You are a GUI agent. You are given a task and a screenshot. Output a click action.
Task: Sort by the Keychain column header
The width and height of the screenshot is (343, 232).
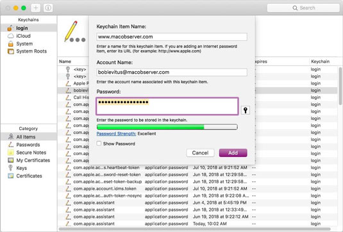click(321, 62)
